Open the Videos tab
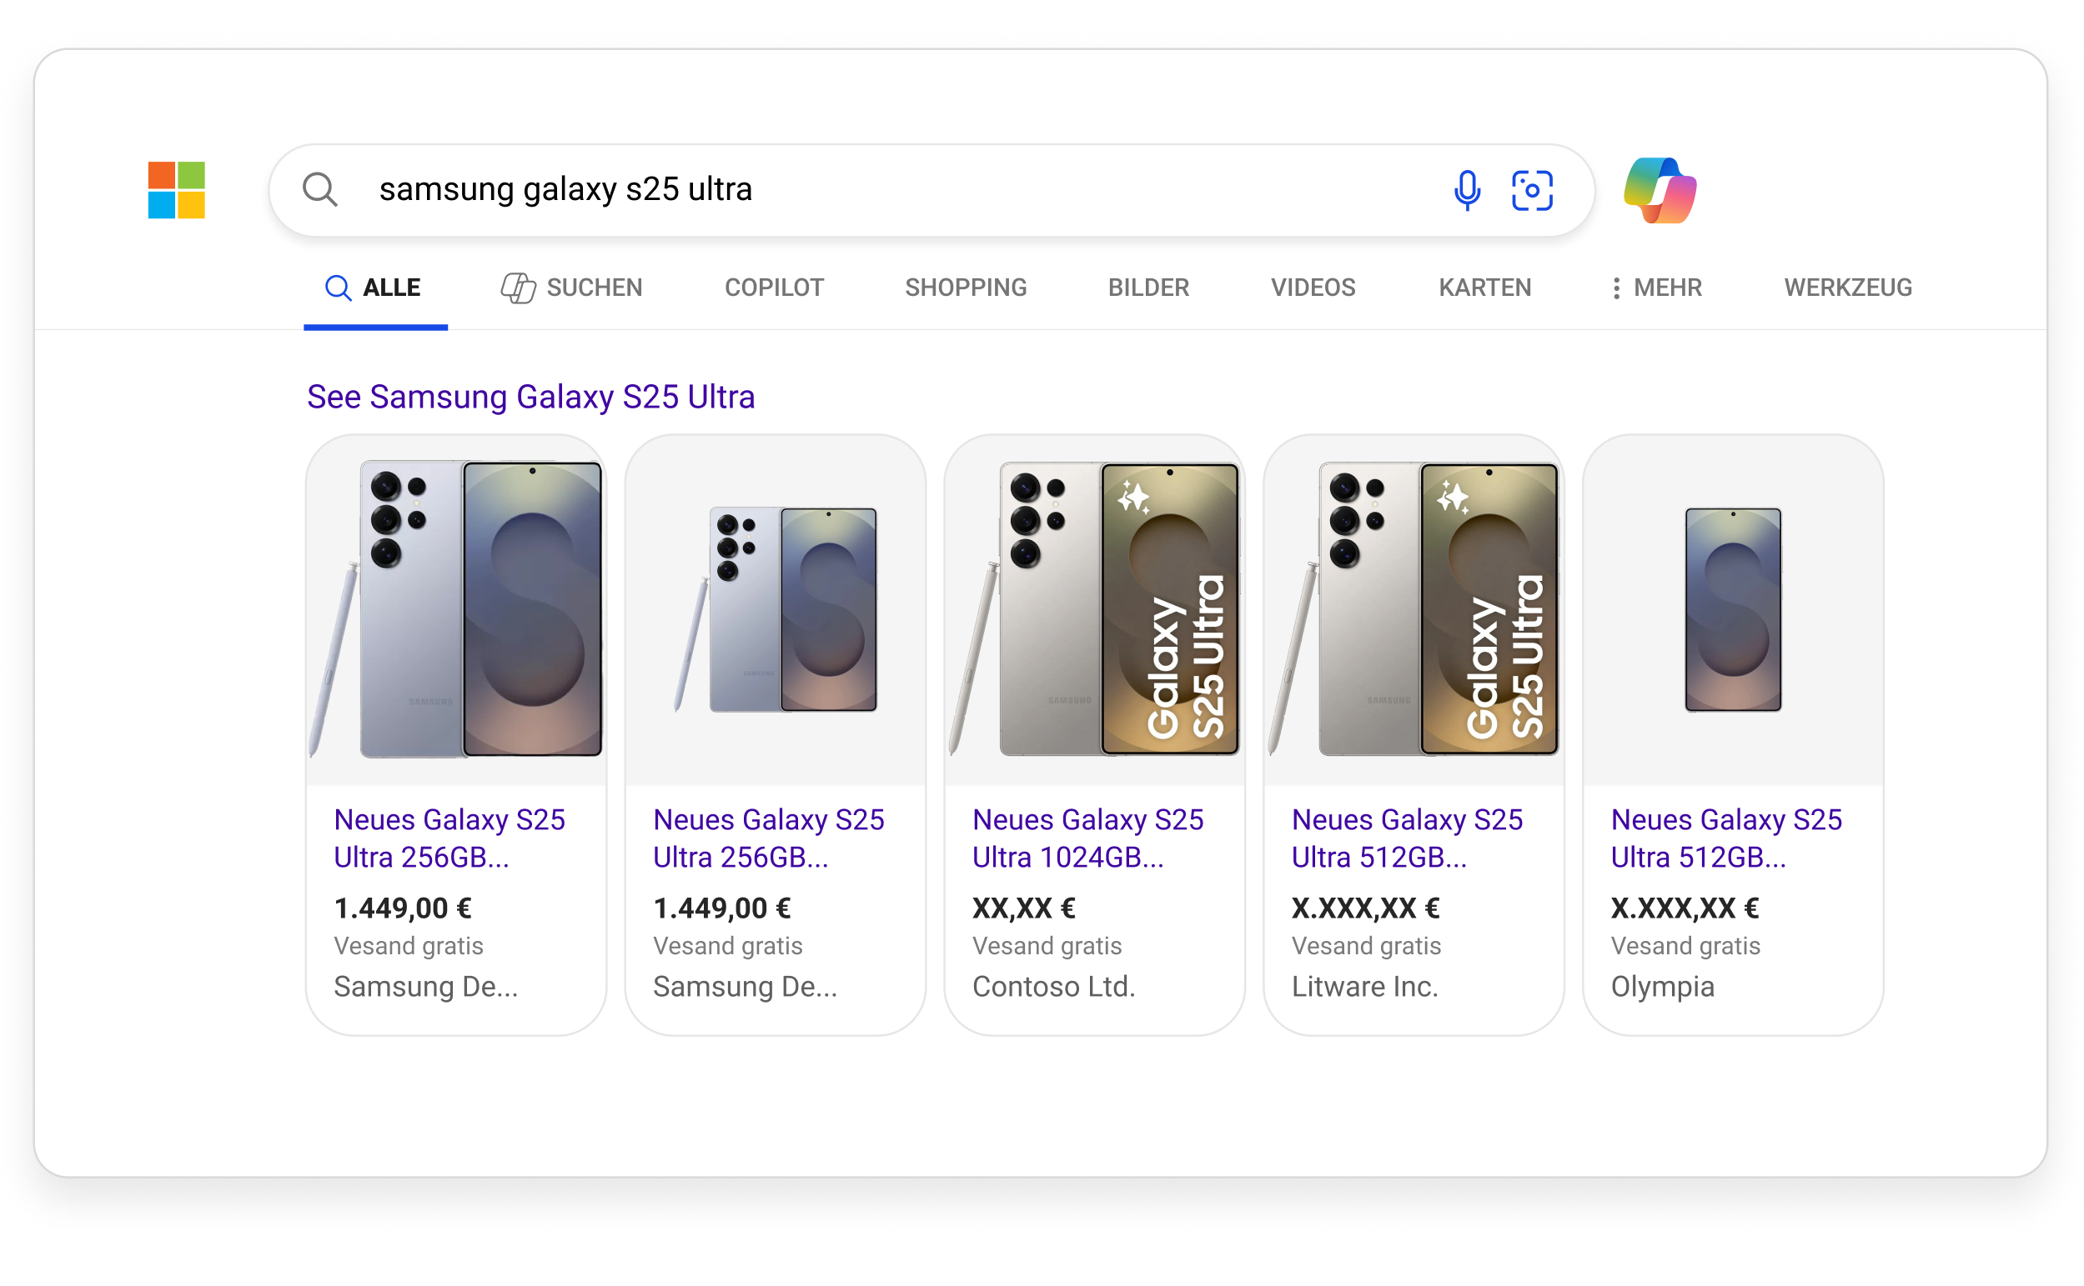This screenshot has width=2084, height=1286. click(x=1313, y=288)
